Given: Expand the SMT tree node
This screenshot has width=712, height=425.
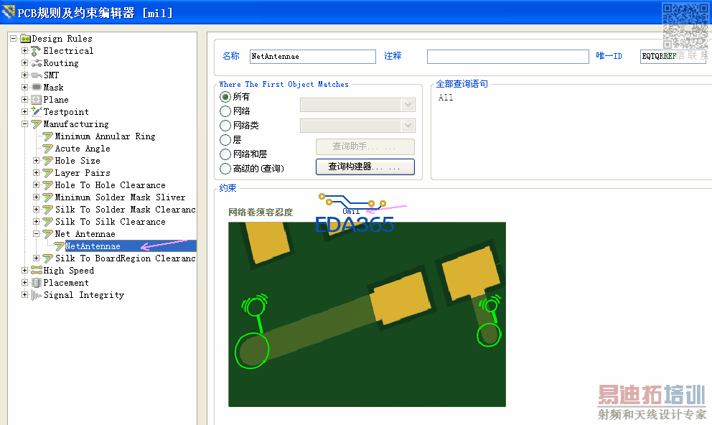Looking at the screenshot, I should 25,75.
